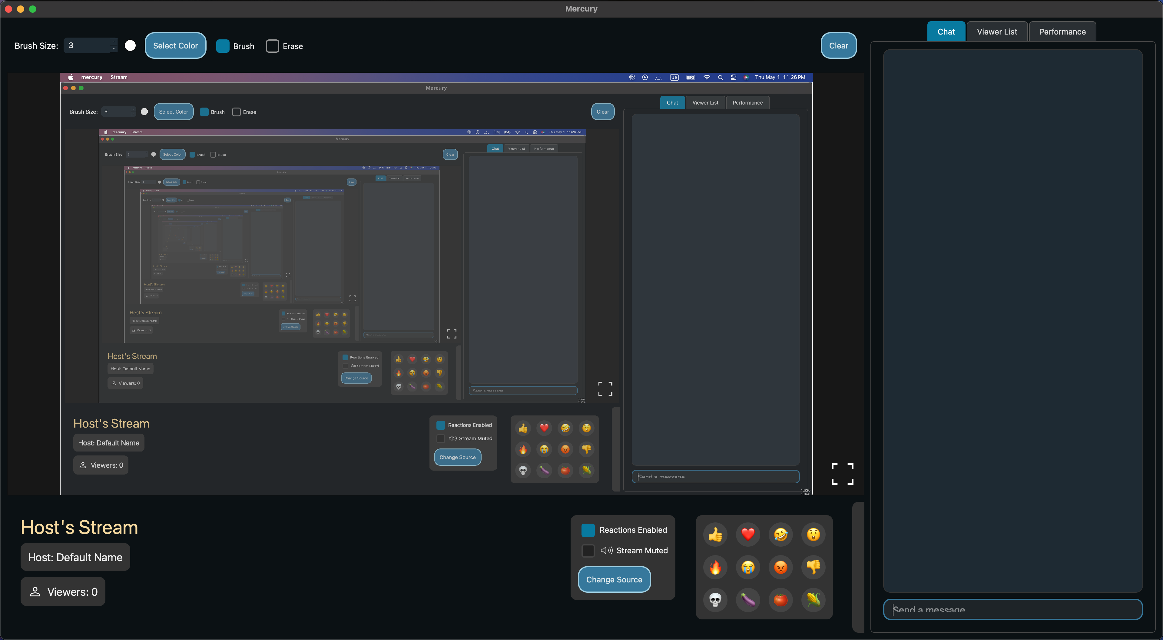This screenshot has height=640, width=1163.
Task: Switch to the Viewer List tab
Action: pos(997,31)
